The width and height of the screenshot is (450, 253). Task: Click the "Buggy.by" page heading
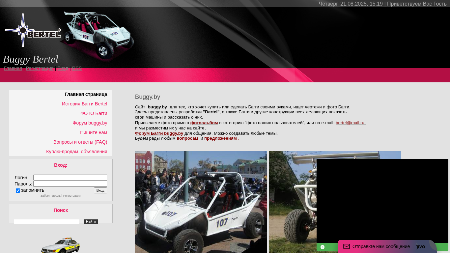pos(148,97)
